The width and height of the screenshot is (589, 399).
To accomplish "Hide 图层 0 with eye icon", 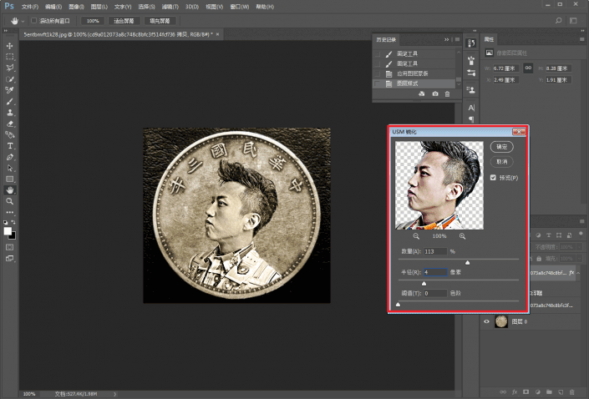I will pyautogui.click(x=486, y=321).
